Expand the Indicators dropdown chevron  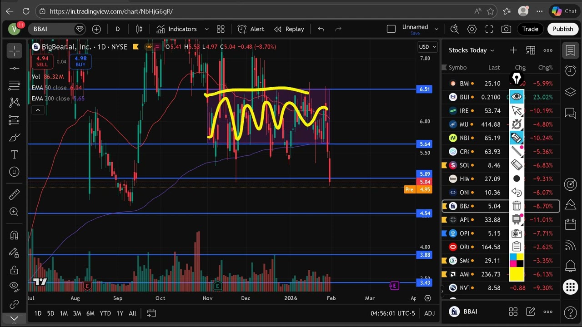(206, 29)
